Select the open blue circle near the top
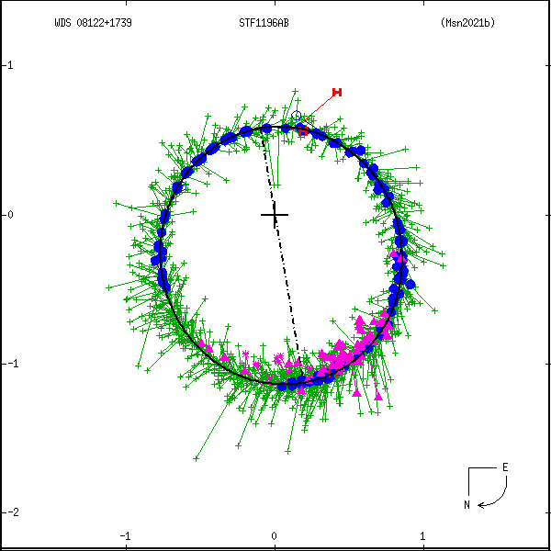 pos(297,116)
